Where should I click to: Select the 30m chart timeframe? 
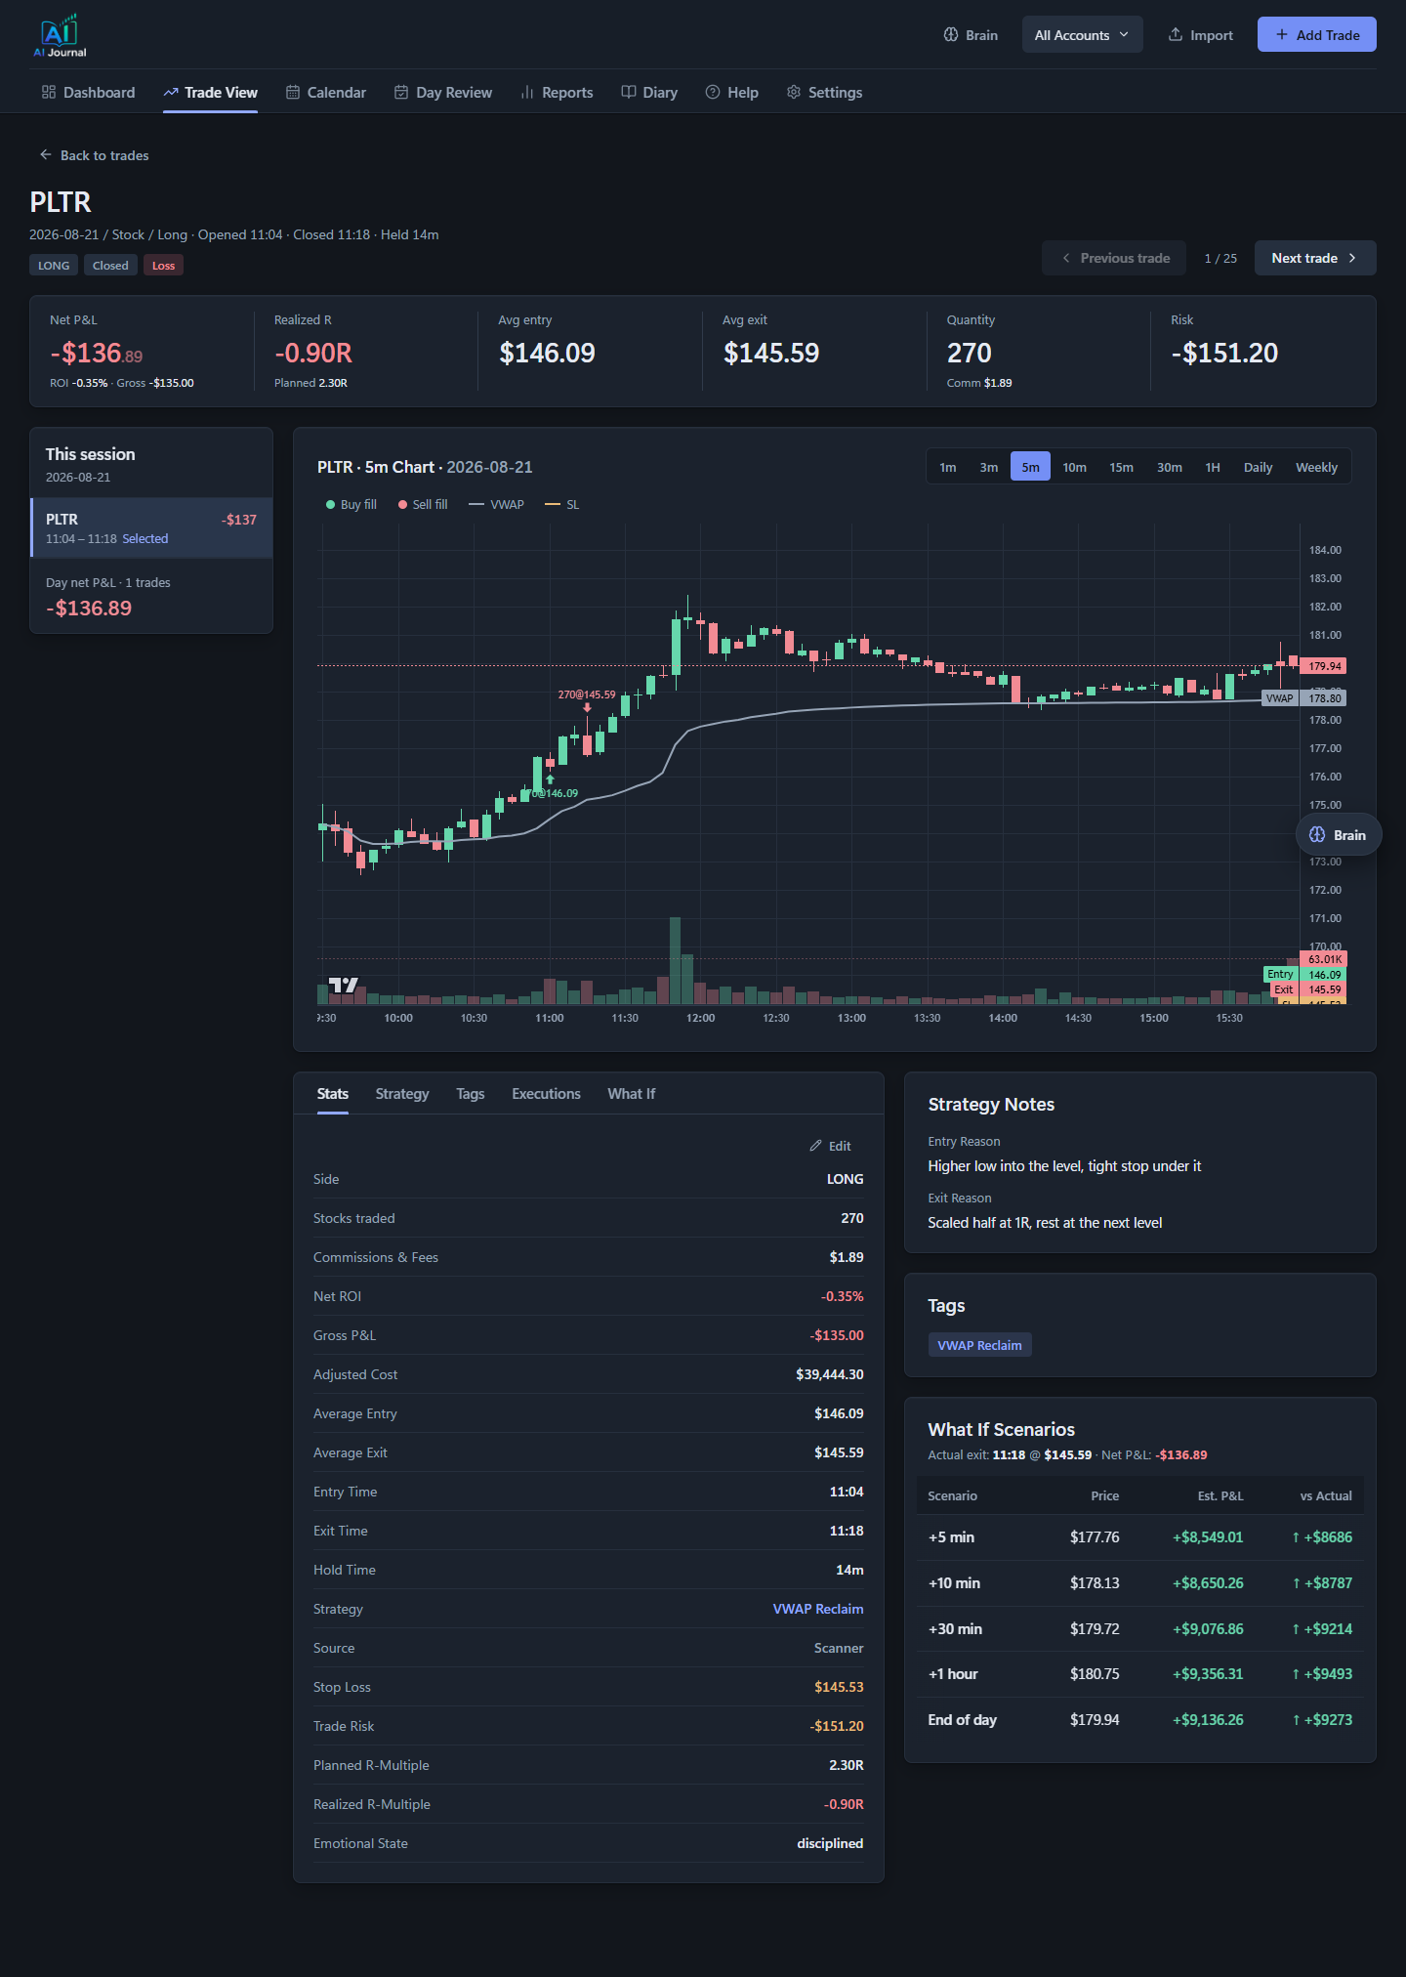pos(1169,467)
